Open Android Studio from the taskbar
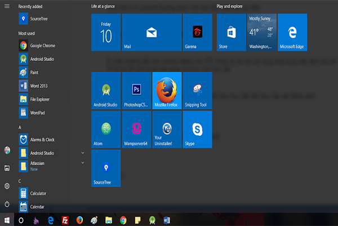This screenshot has width=338, height=226. [152, 220]
